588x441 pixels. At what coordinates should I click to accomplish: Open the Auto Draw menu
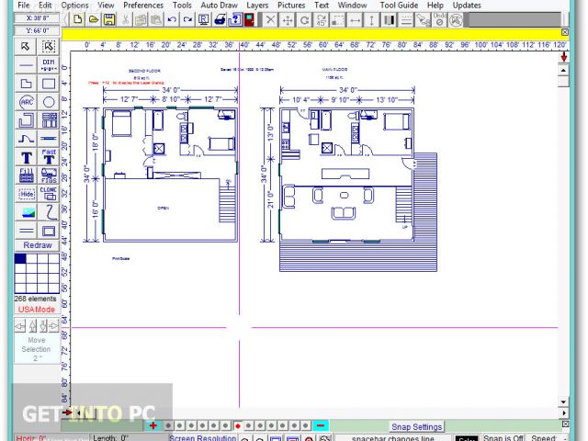[219, 5]
